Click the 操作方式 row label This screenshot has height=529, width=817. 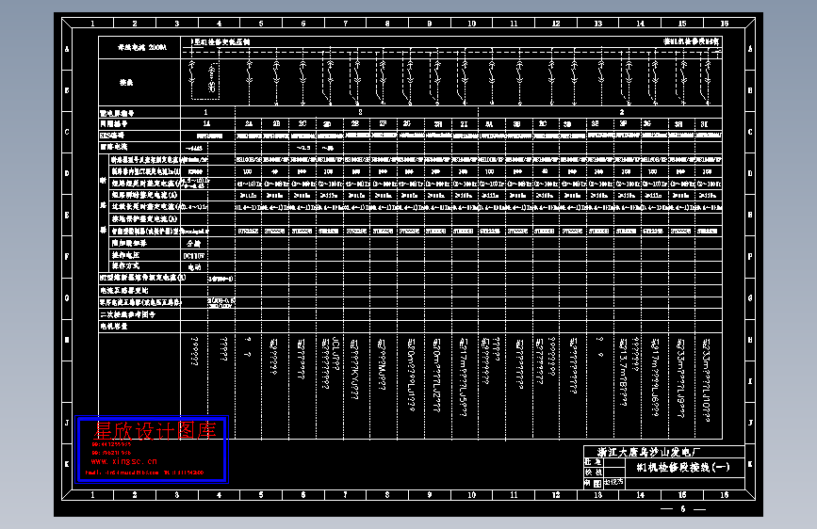click(125, 266)
